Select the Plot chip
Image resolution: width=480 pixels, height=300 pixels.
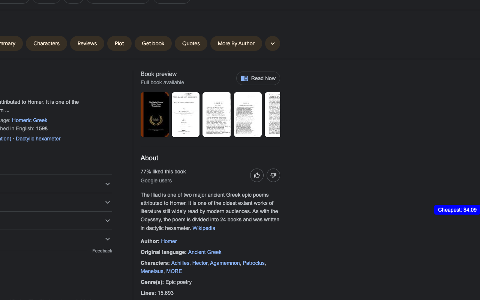pyautogui.click(x=119, y=43)
